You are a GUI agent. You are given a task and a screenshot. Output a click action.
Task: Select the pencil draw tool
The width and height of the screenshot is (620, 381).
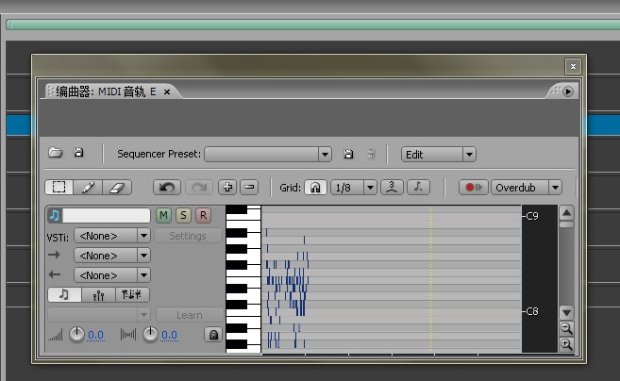point(88,187)
